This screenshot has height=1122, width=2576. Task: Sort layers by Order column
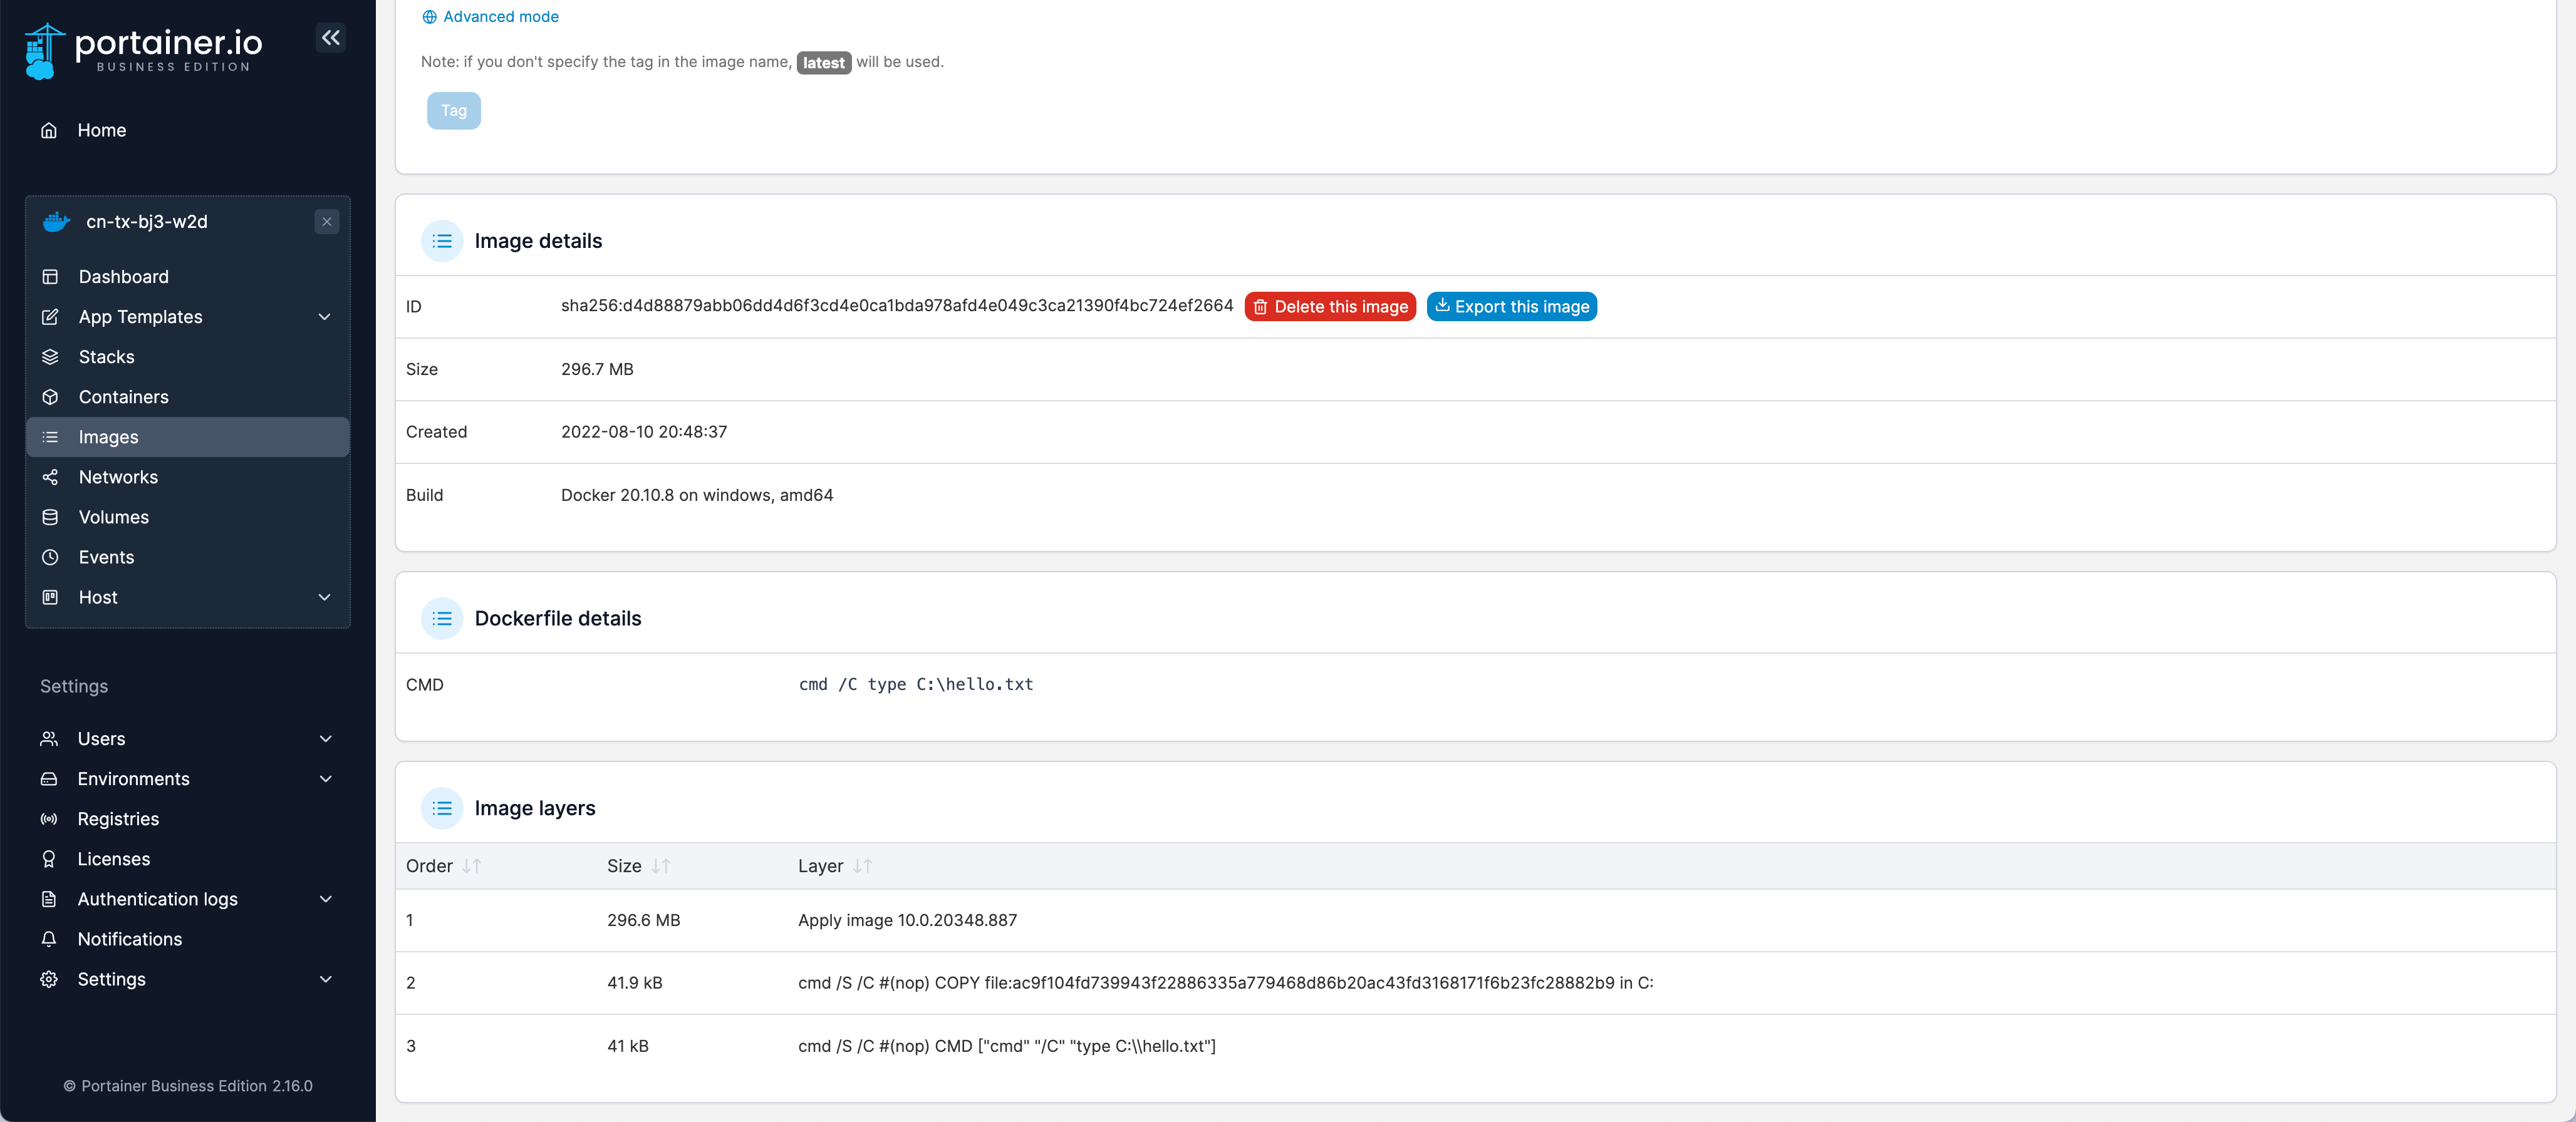pyautogui.click(x=443, y=865)
